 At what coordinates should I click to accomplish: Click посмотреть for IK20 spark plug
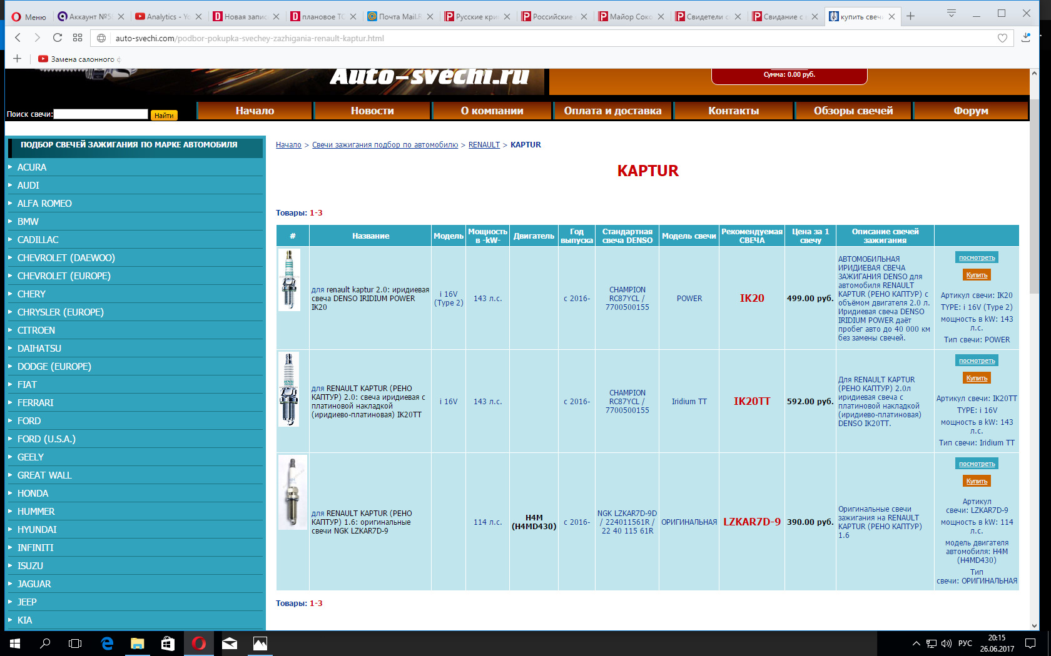(x=977, y=257)
